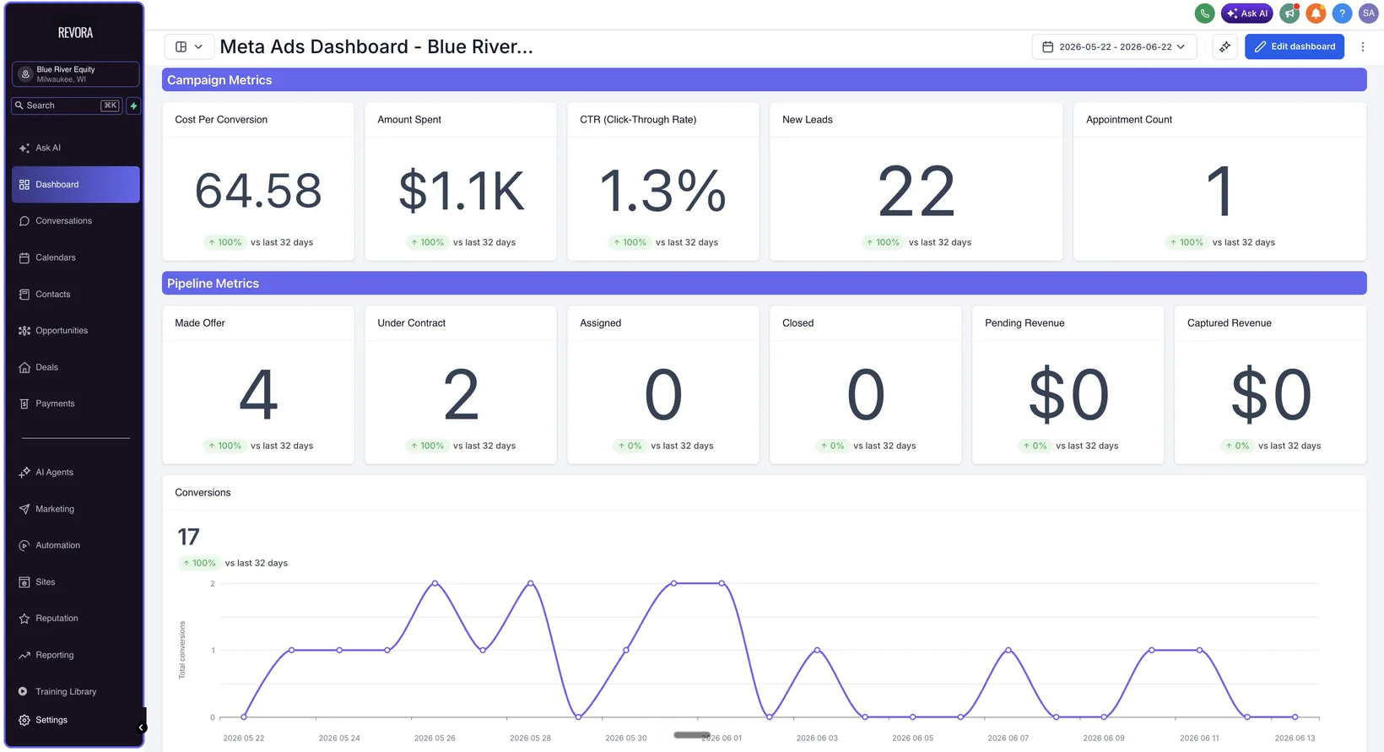The height and width of the screenshot is (752, 1384).
Task: Click the 100% badge under New Leads
Action: [883, 242]
